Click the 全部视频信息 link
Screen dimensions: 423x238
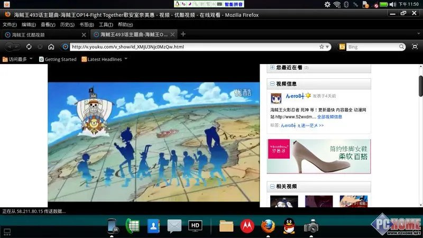(329, 117)
